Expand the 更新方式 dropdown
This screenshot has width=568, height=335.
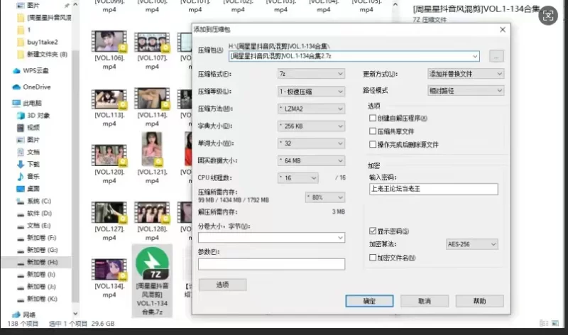pos(465,74)
